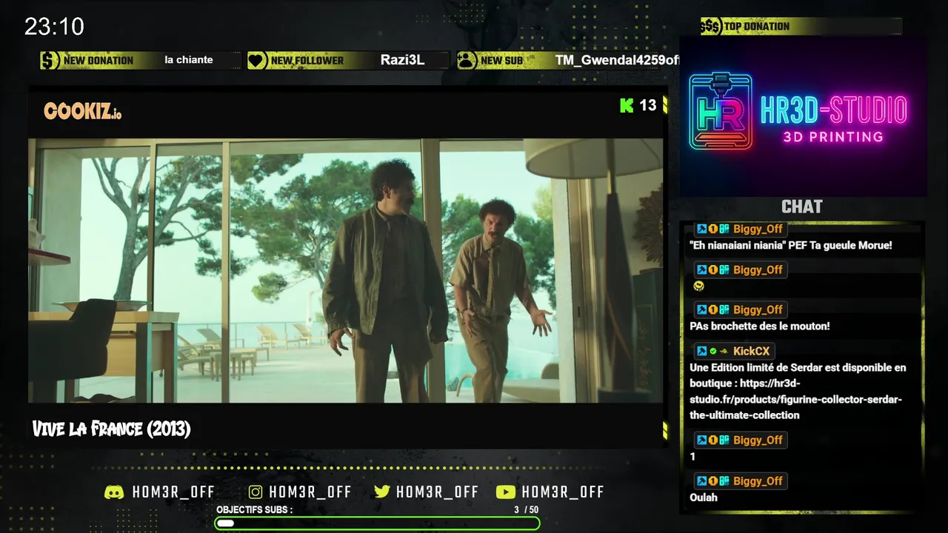
Task: Click the blue arrow badge beside KickCX
Action: tap(701, 352)
